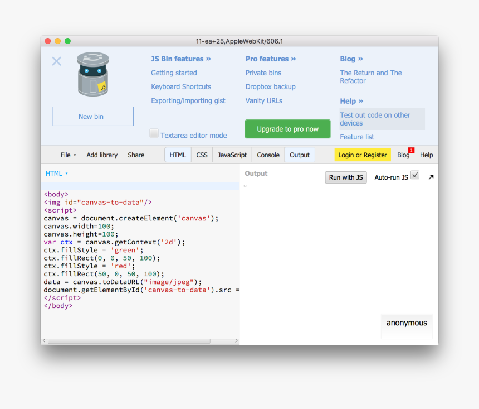Open the Blog heading link in welcome panel

click(351, 59)
